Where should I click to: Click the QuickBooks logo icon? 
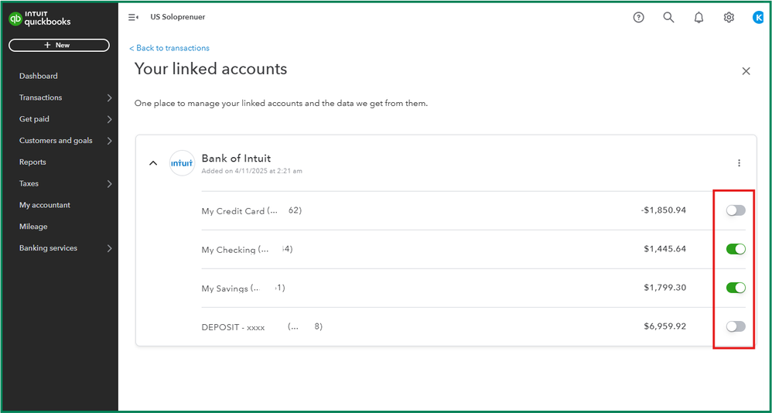[15, 19]
